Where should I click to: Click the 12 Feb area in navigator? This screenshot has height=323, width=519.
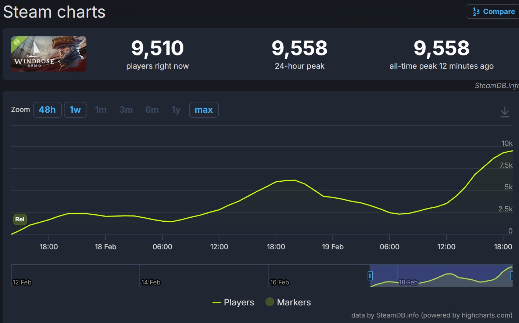[22, 282]
